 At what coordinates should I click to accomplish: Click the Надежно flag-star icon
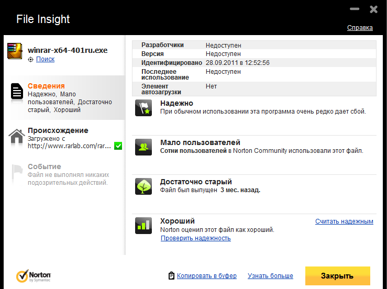tap(143, 108)
